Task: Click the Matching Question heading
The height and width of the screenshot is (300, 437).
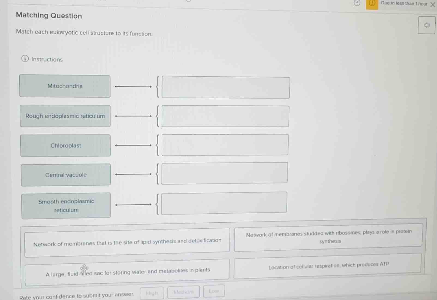Action: coord(49,16)
